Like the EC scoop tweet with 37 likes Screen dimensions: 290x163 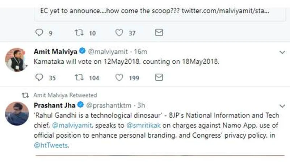119,33
